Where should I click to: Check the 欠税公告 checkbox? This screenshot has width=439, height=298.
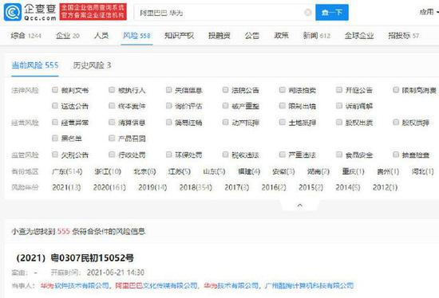(x=55, y=155)
